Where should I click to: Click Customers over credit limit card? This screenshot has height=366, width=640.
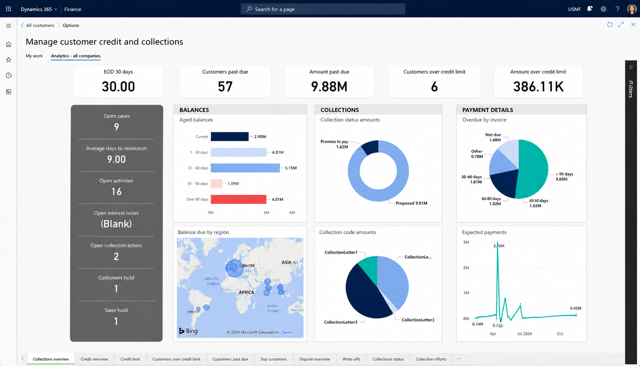435,82
